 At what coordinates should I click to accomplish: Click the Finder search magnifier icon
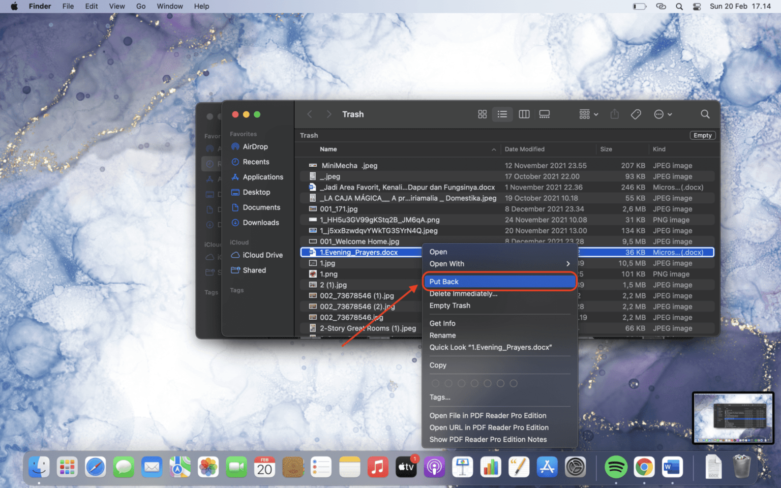pos(705,114)
